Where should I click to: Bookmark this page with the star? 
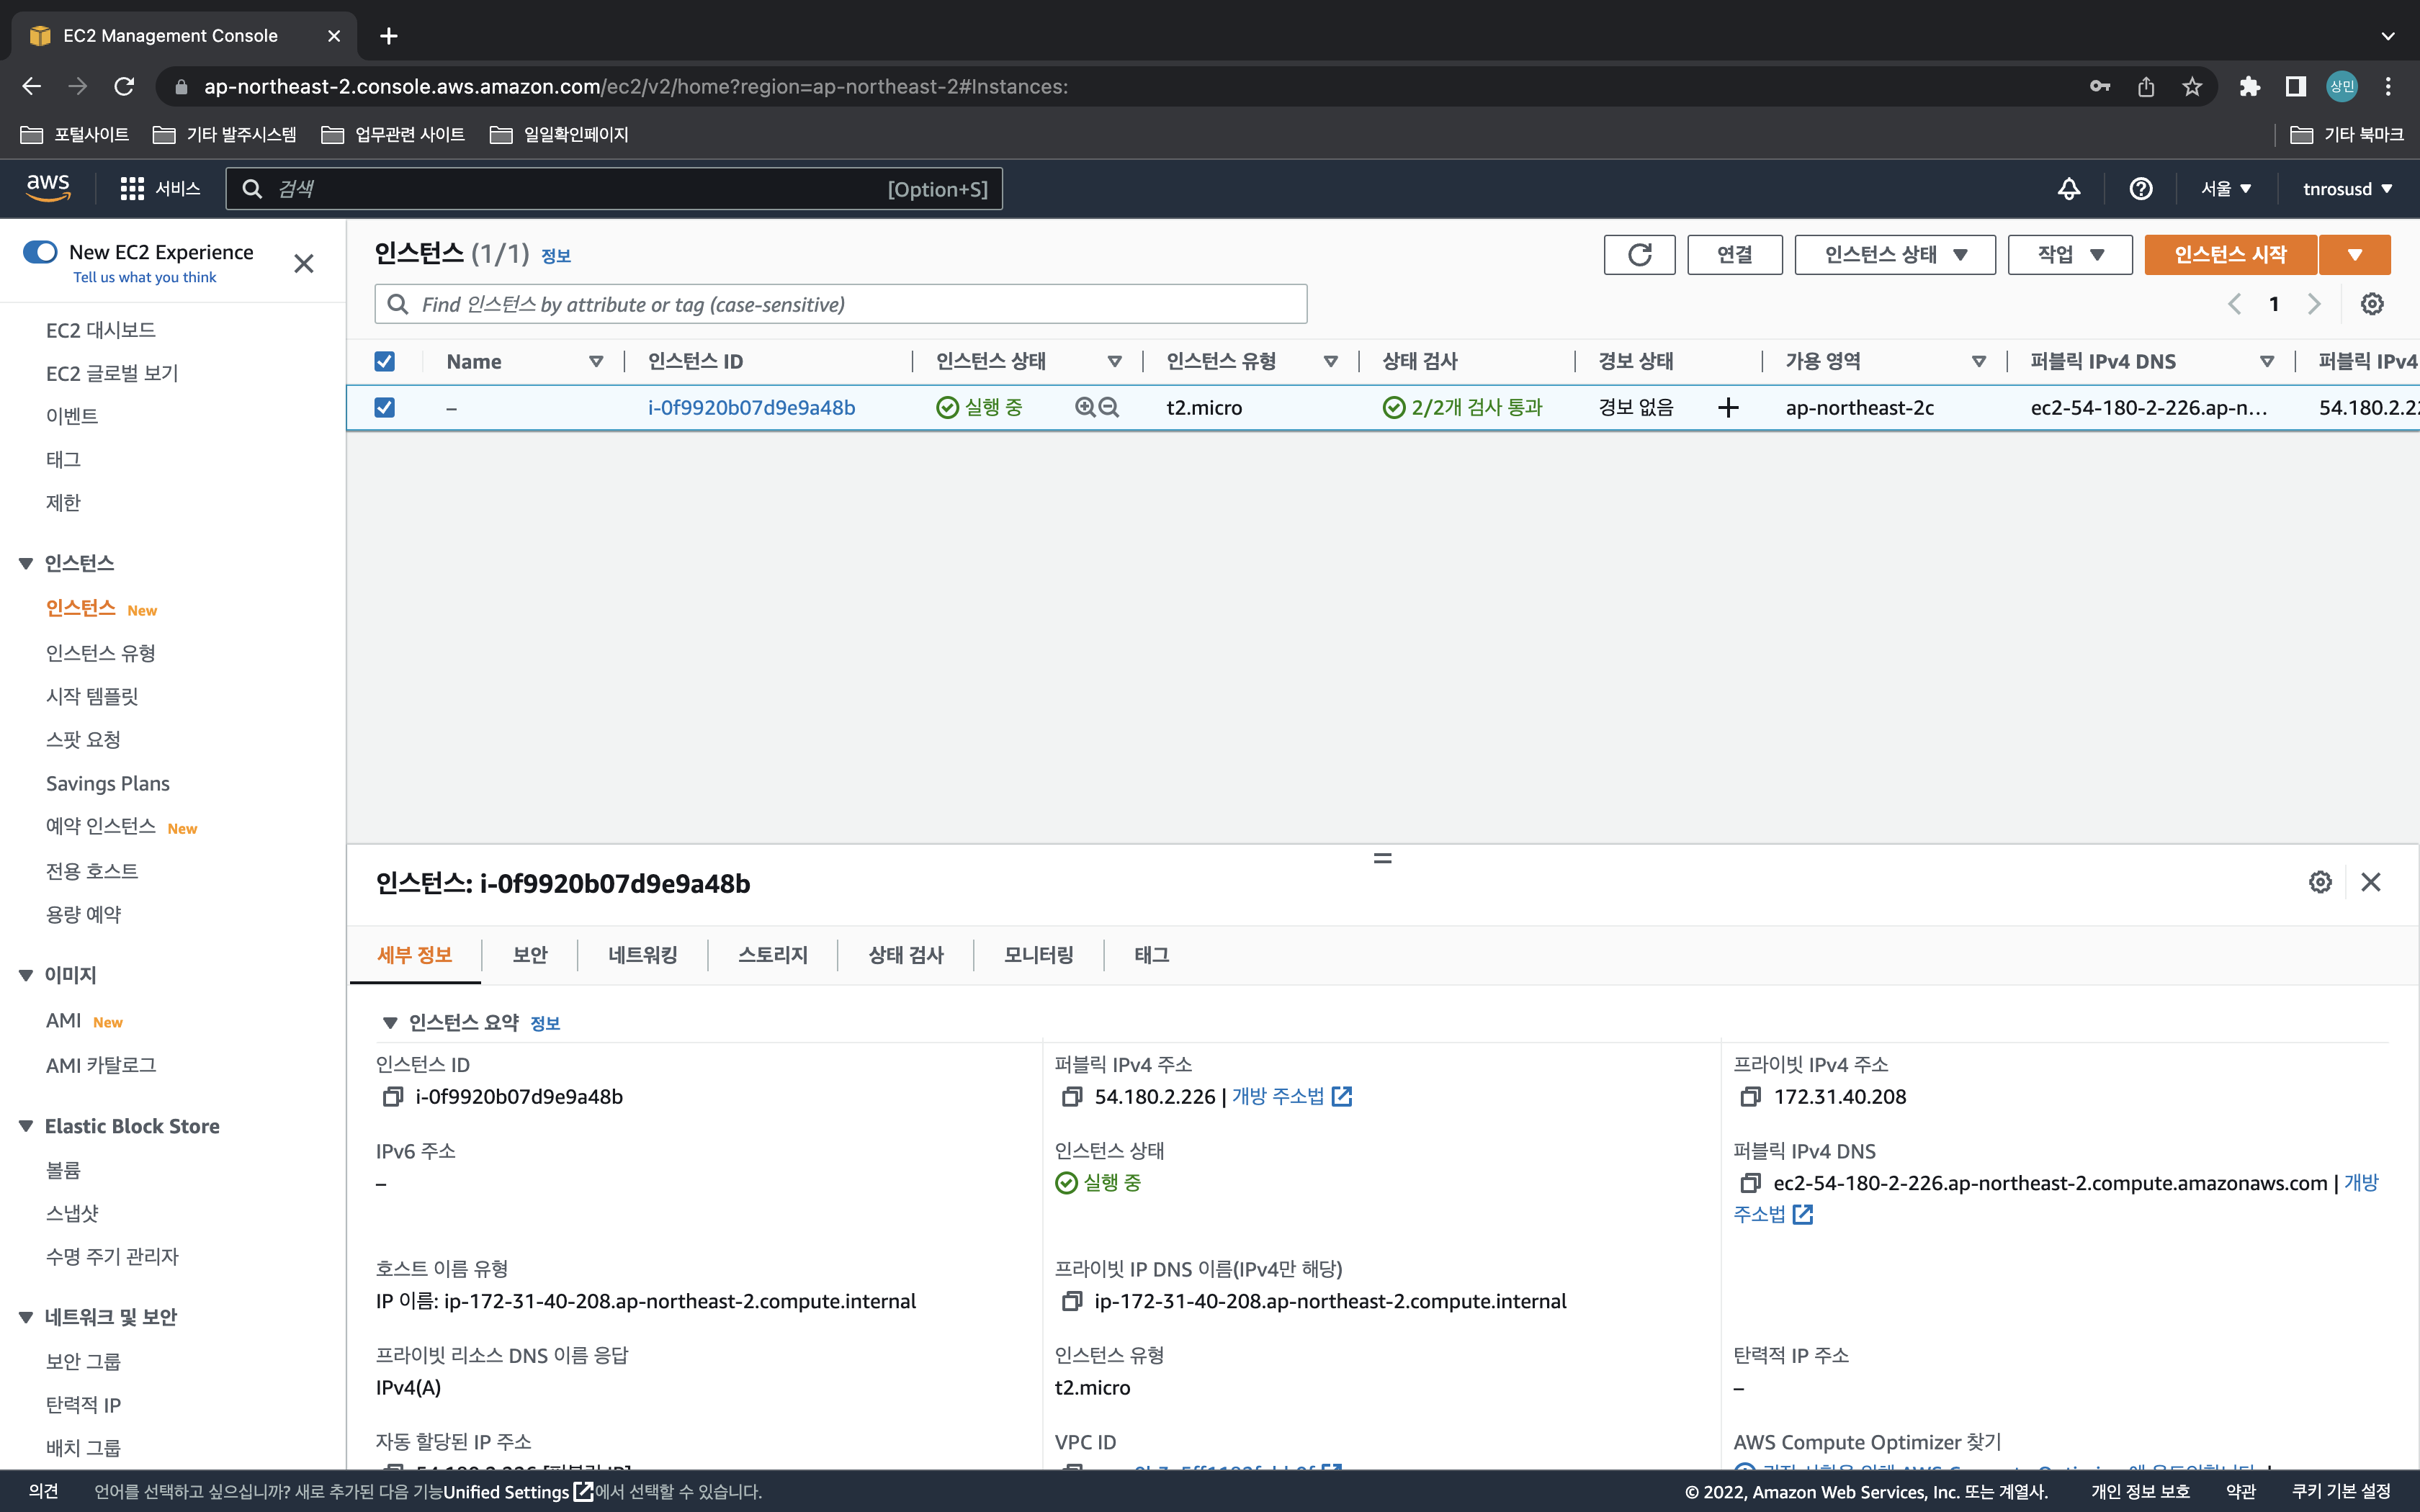click(x=2192, y=87)
